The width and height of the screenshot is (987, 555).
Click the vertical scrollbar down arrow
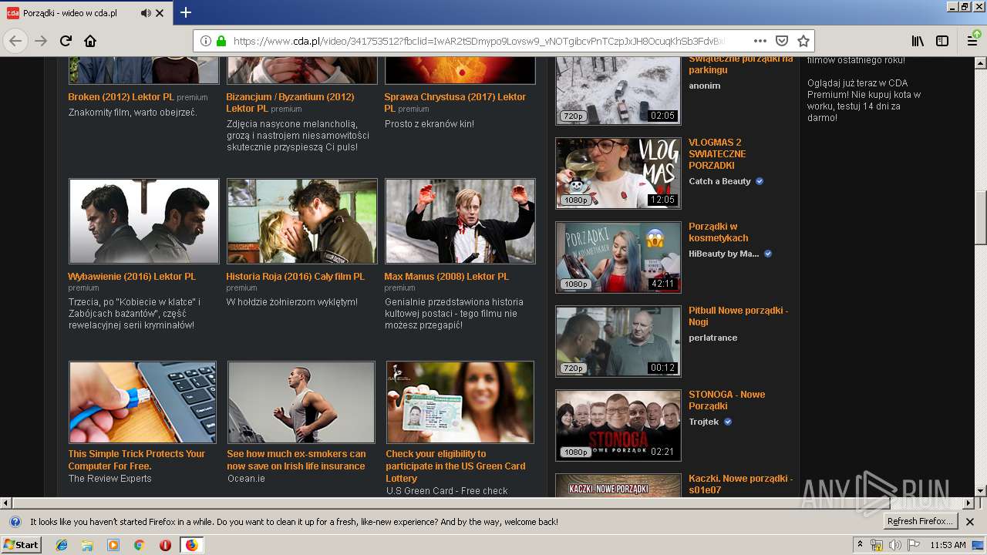coord(980,490)
